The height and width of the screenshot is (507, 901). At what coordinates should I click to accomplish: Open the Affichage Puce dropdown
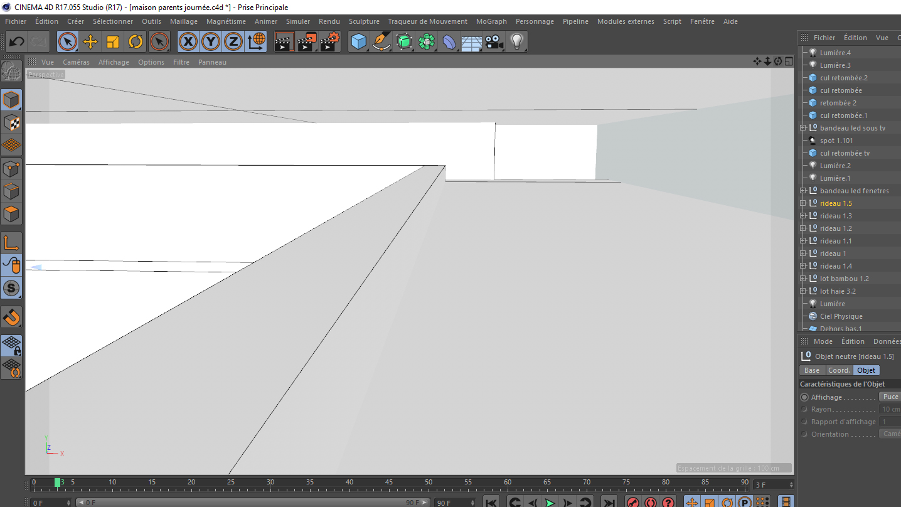[x=890, y=397]
